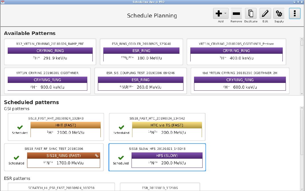Select the ESR_RING_COOLER_20180925_125640 pattern card
This screenshot has width=305, height=191.
tap(141, 52)
